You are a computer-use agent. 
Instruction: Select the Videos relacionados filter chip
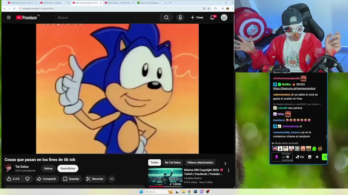pyautogui.click(x=200, y=162)
